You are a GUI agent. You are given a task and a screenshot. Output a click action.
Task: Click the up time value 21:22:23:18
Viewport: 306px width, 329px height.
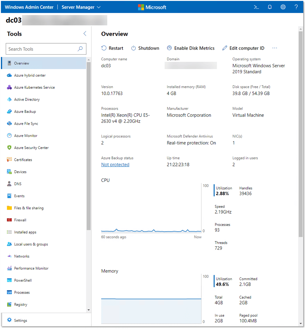178,164
